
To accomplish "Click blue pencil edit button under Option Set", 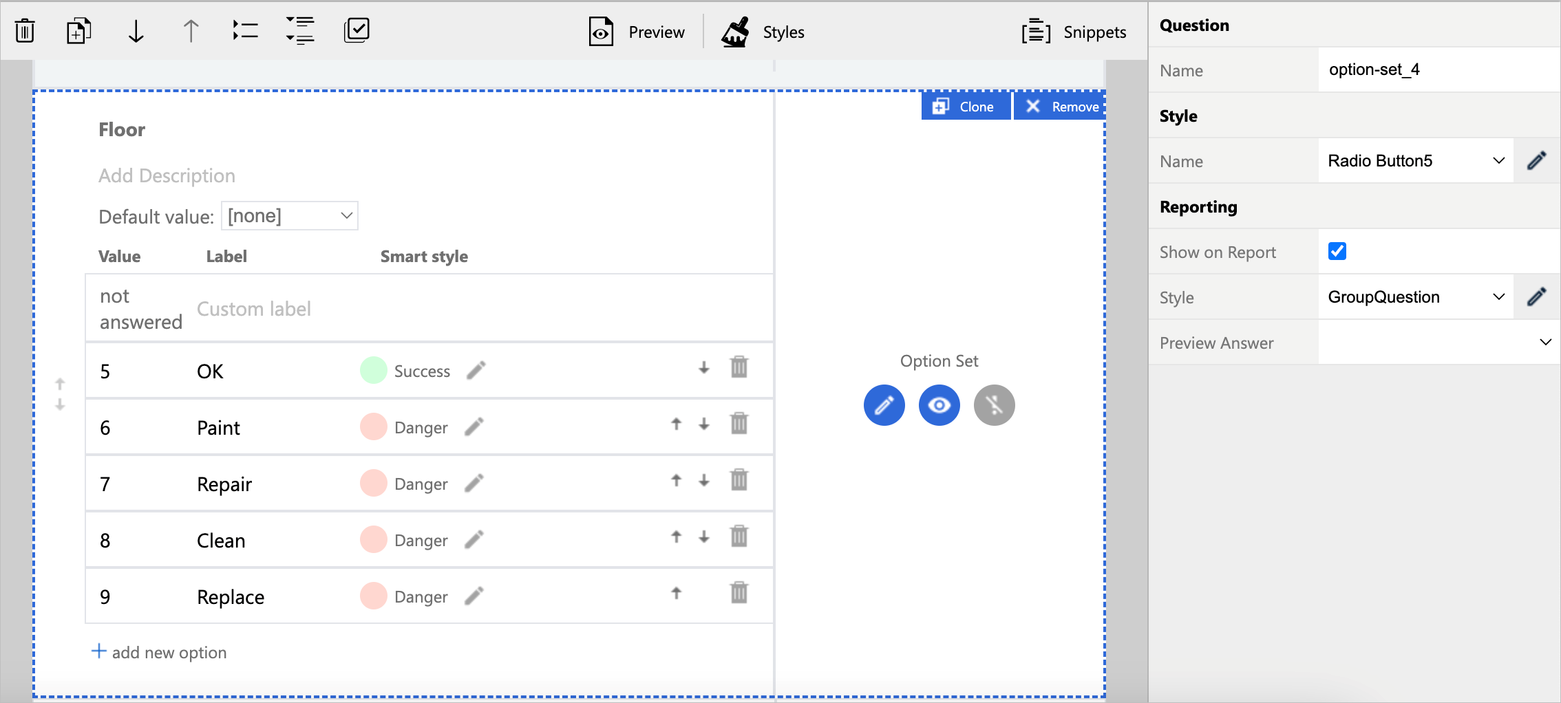I will point(884,405).
